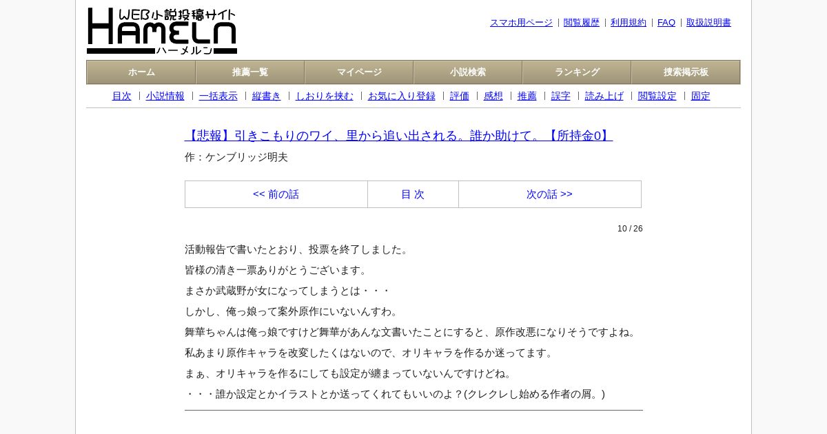Viewport: 827px width, 434px height.
Task: Click the line starting まぁ、オリキャラを作るにしても
Action: point(350,373)
